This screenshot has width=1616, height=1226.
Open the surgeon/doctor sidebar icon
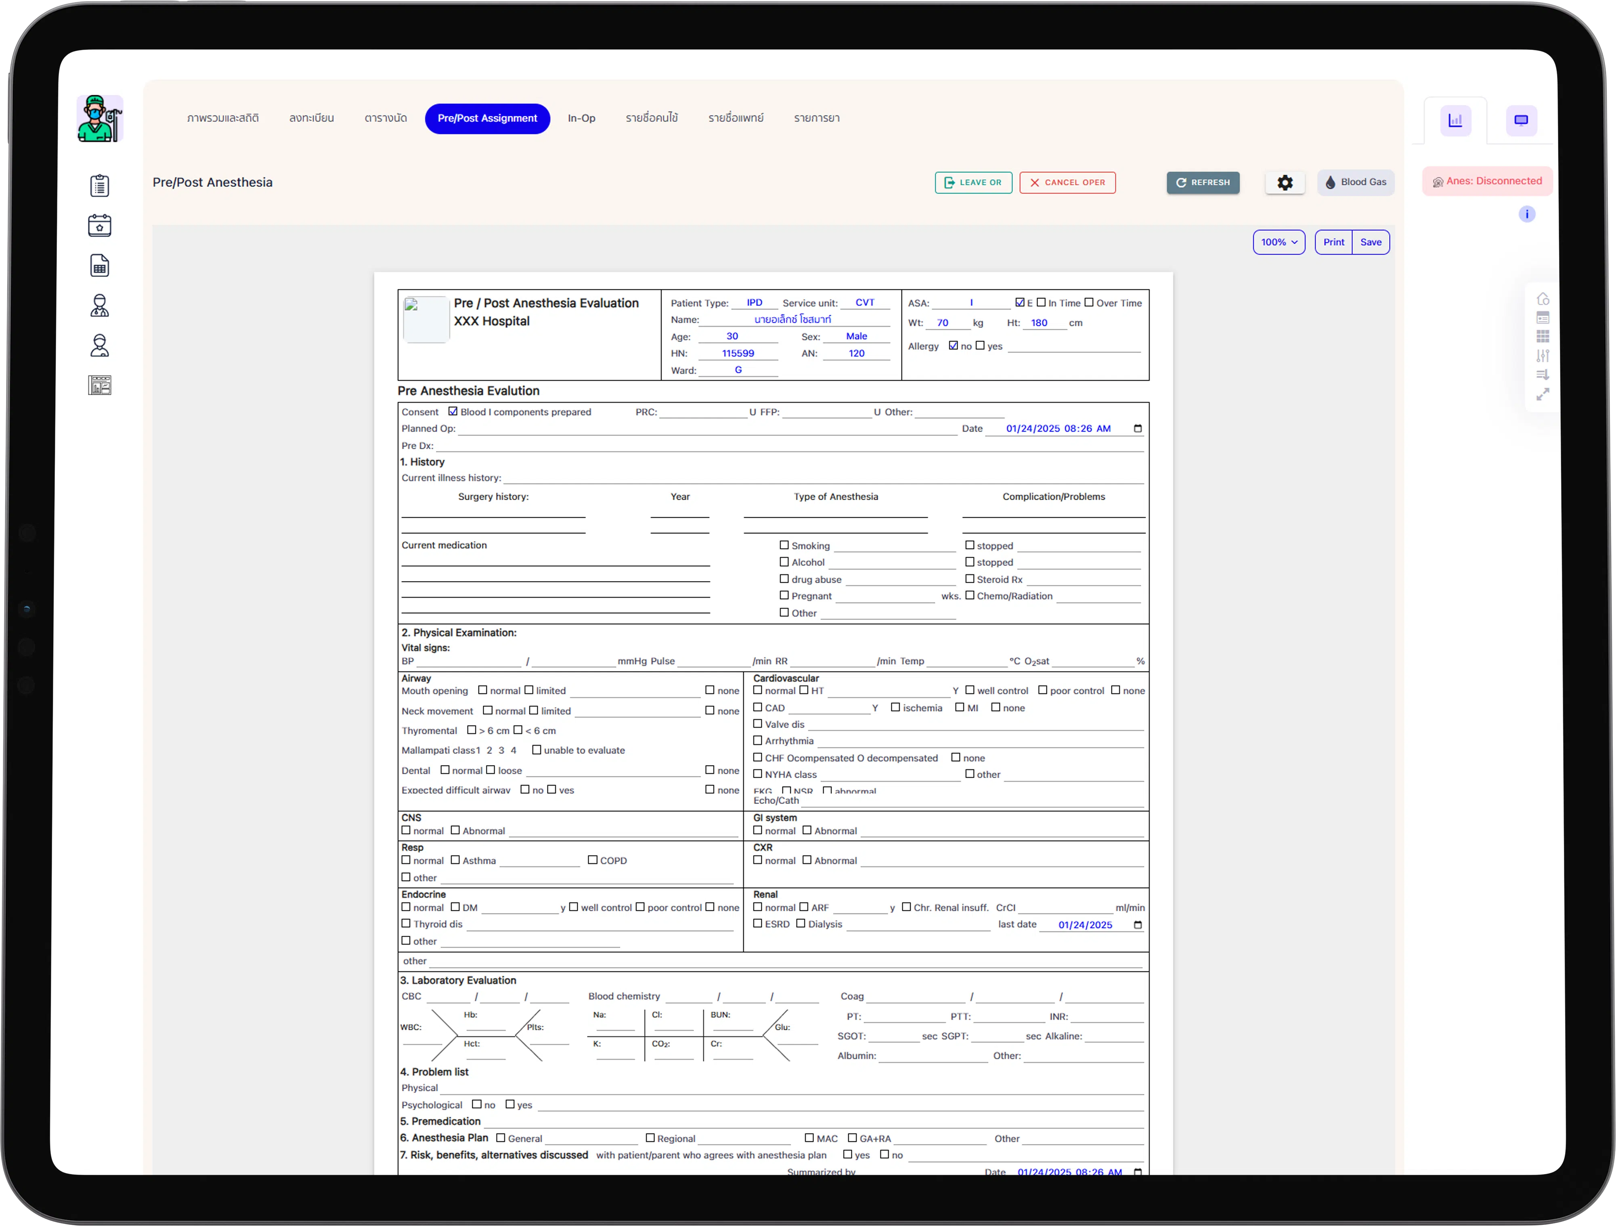coord(99,305)
